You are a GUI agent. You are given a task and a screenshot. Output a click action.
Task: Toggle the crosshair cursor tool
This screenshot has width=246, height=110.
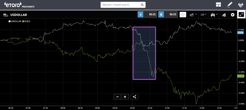click(183, 15)
